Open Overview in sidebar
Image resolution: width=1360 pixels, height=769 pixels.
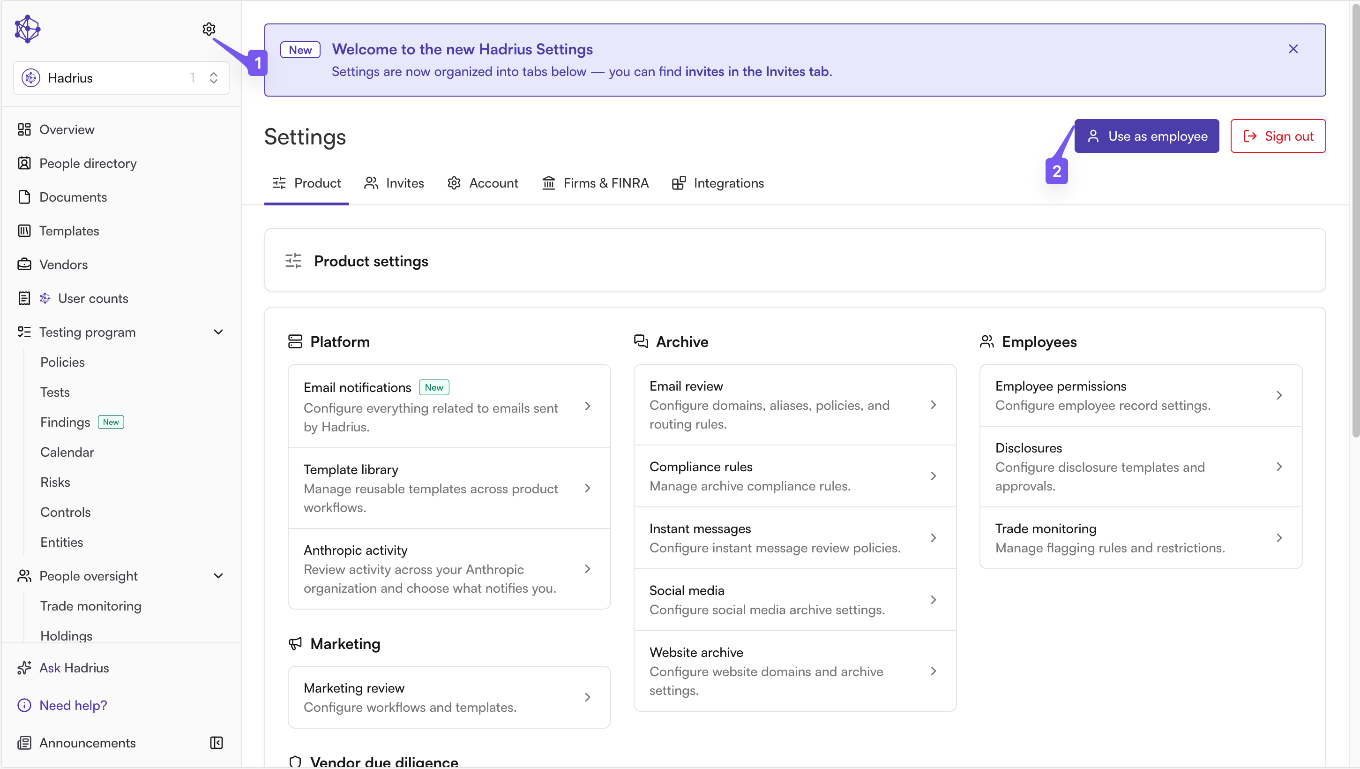pos(121,129)
